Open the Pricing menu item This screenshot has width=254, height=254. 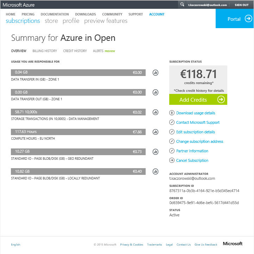tap(28, 14)
